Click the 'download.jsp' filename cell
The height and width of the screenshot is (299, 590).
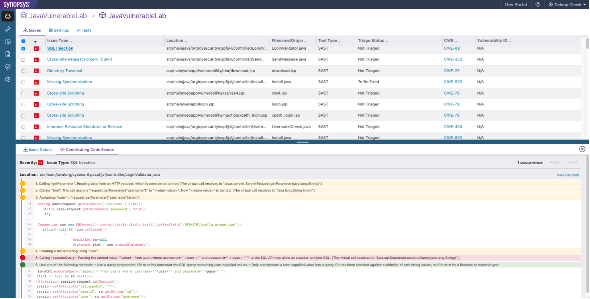[284, 71]
